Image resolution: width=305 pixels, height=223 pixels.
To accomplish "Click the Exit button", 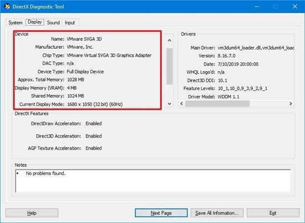I will point(273,213).
